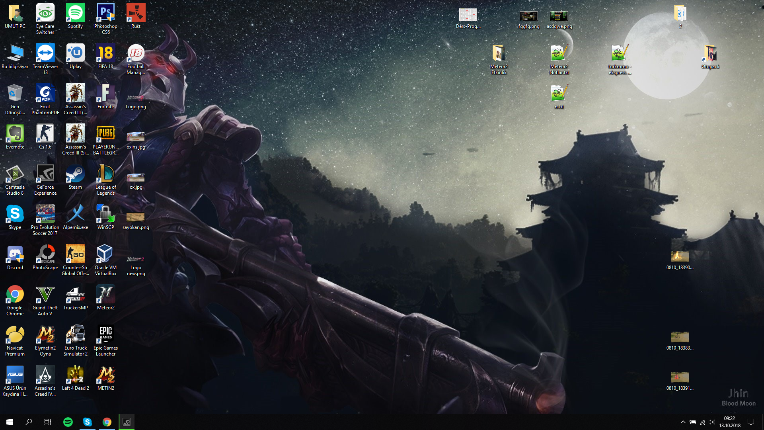Viewport: 764px width, 430px height.
Task: Open Task View on taskbar
Action: click(48, 422)
